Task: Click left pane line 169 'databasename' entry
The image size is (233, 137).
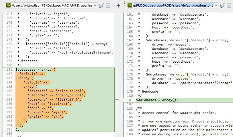Action: (58, 18)
